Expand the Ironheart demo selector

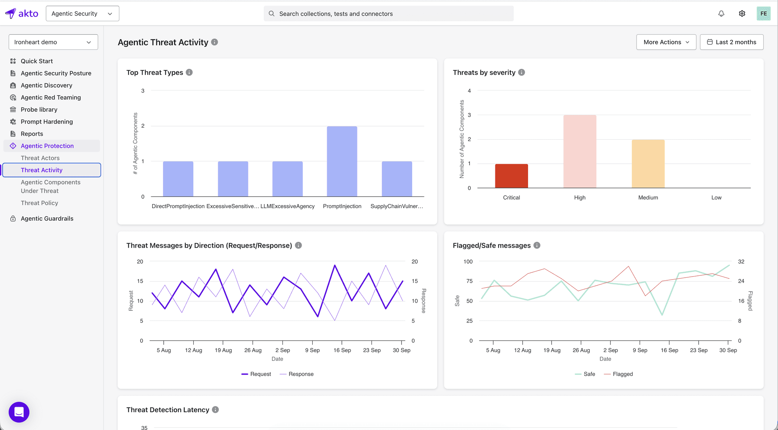[53, 42]
